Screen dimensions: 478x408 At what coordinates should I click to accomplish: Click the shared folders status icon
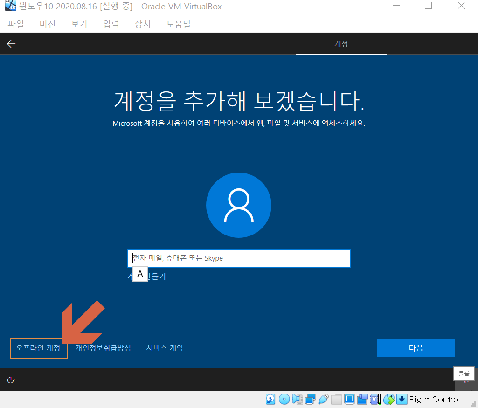[x=337, y=399]
